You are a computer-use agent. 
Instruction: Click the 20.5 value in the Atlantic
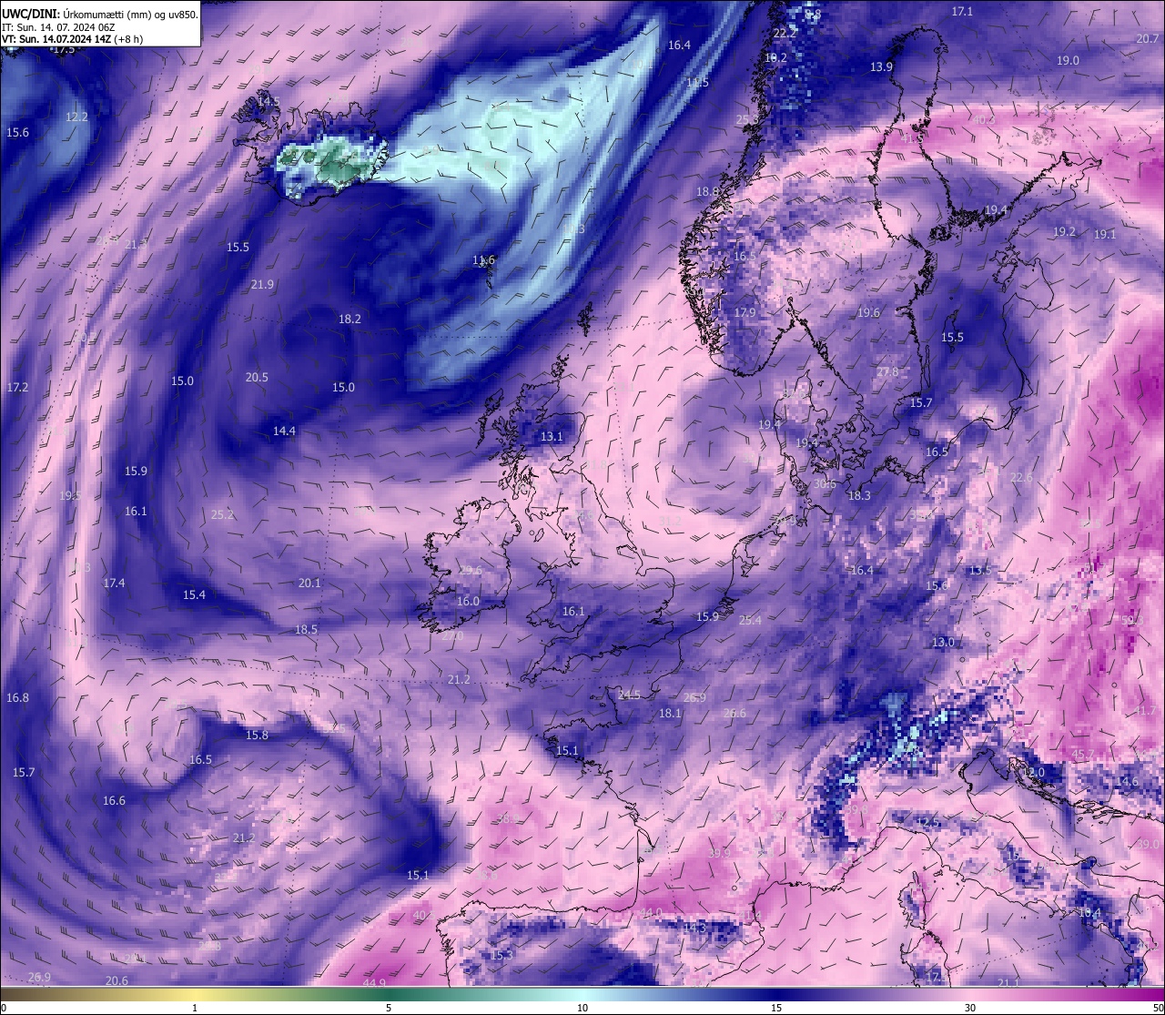[x=257, y=377]
